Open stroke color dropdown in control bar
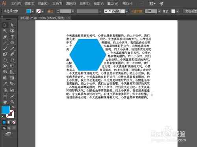 click(x=43, y=11)
